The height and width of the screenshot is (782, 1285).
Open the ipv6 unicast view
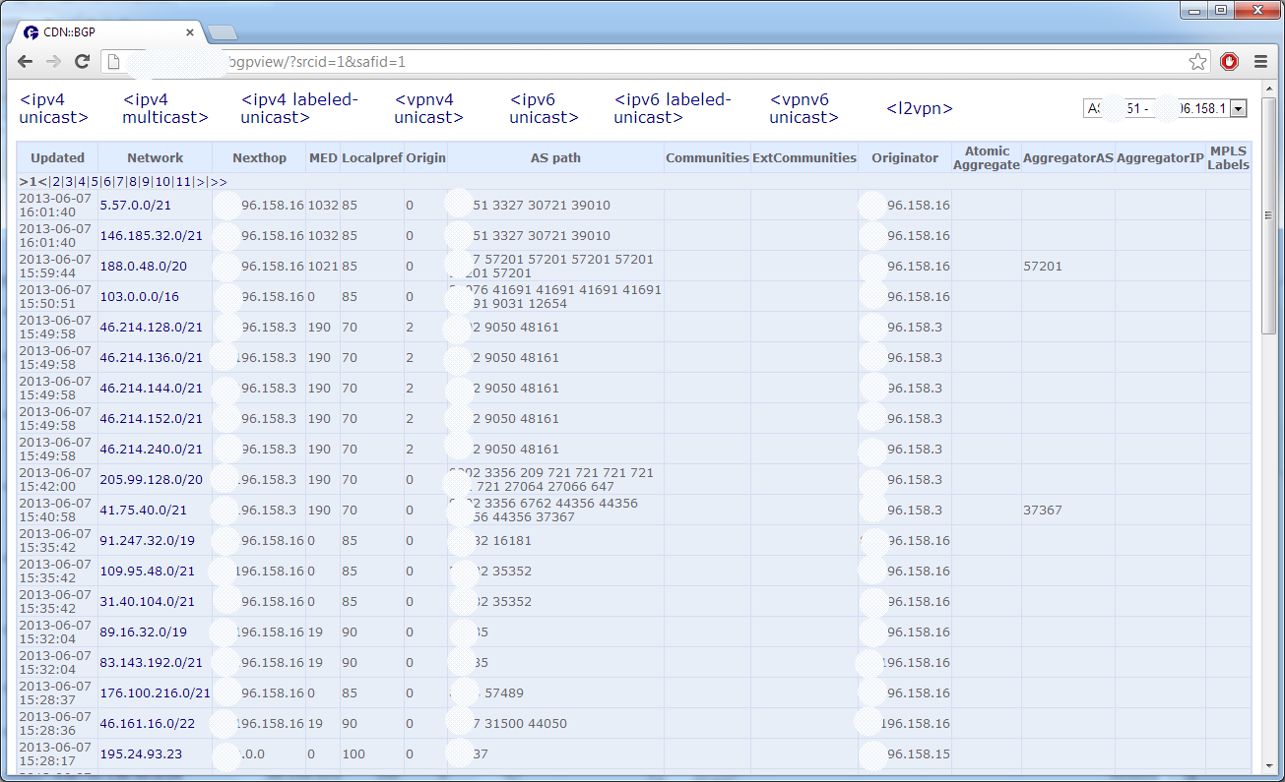(543, 108)
